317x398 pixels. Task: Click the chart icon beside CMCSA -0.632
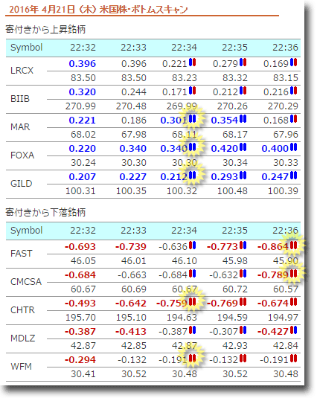(243, 274)
